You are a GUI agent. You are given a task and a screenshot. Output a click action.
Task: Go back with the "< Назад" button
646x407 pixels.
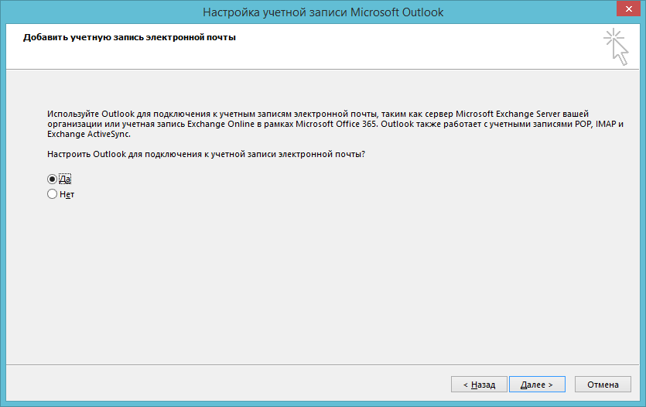coord(479,384)
